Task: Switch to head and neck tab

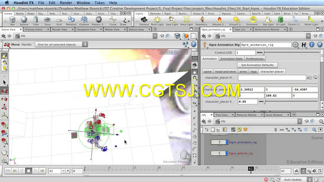Action: coord(226,72)
